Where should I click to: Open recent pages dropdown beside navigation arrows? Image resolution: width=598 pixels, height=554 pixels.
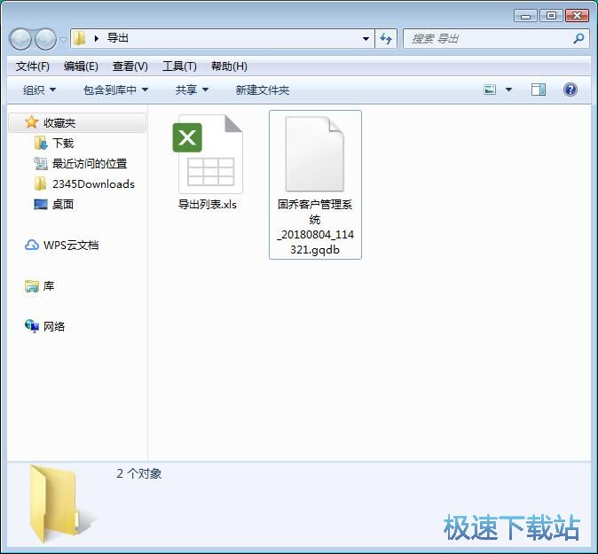tap(63, 39)
